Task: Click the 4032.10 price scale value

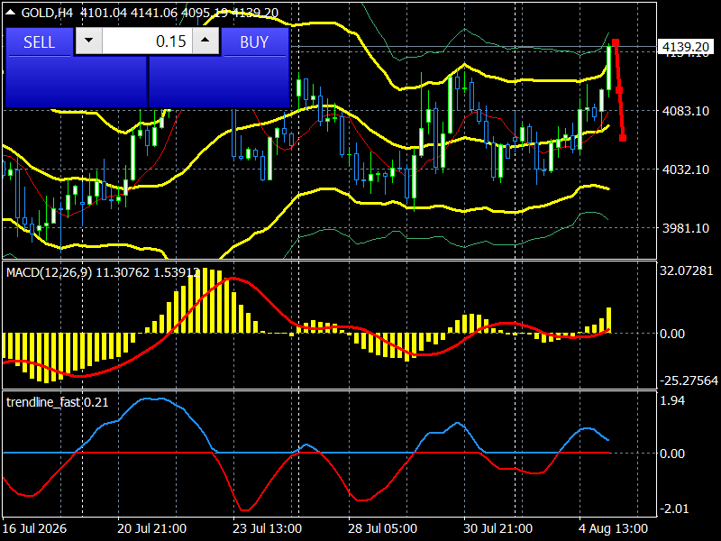Action: pos(686,170)
